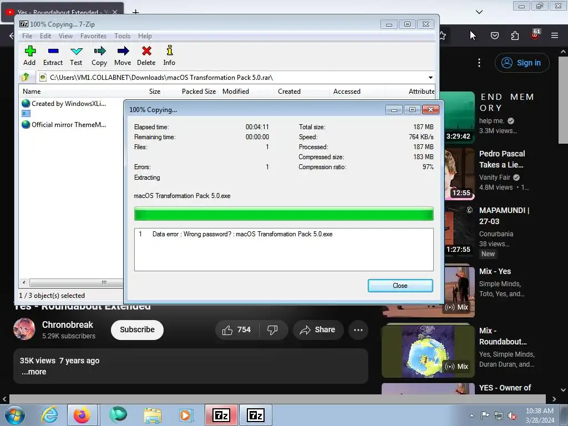Open Windows Explorer folder from taskbar
Viewport: 568px width, 426px height.
point(153,415)
